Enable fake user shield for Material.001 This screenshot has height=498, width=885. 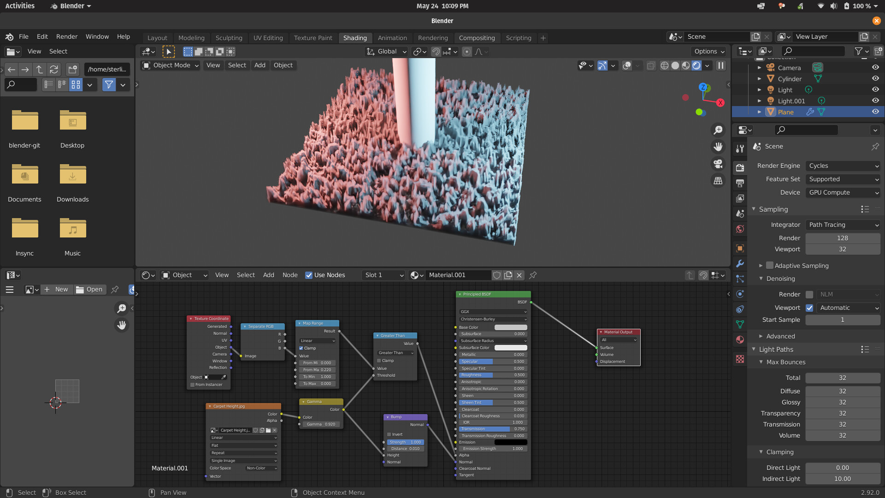pyautogui.click(x=497, y=275)
